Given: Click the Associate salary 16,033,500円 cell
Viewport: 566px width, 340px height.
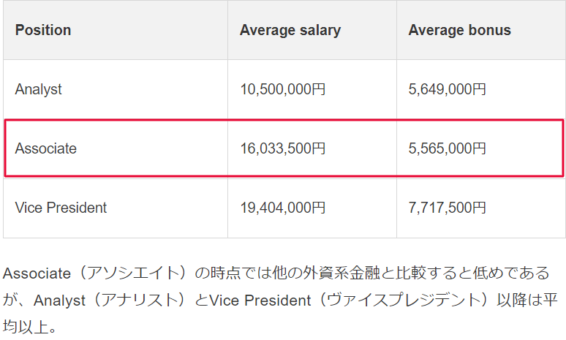Looking at the screenshot, I should point(312,148).
